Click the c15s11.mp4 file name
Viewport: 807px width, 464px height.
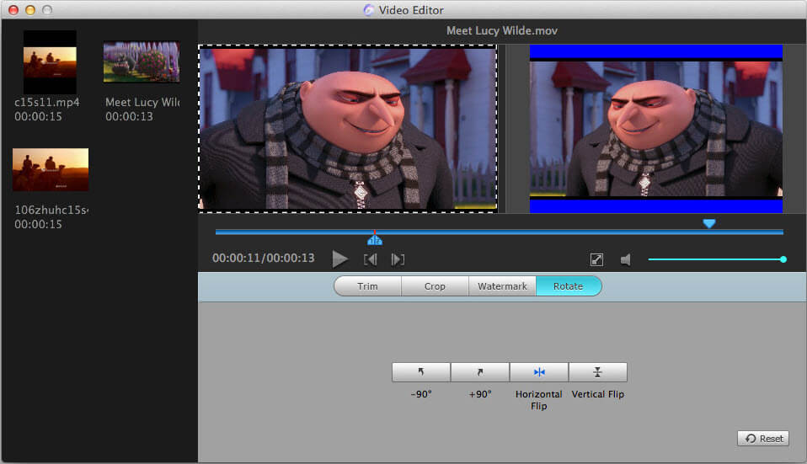click(47, 103)
